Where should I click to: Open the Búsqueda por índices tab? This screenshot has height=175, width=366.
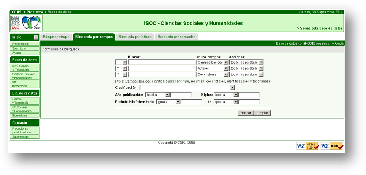click(x=135, y=37)
